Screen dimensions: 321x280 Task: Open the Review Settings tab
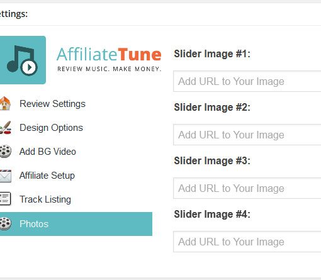pyautogui.click(x=52, y=104)
